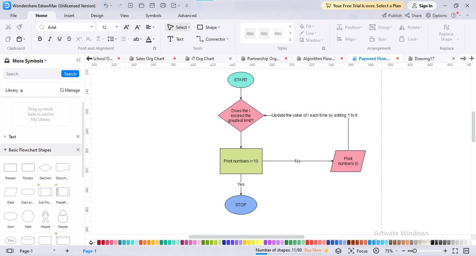
Task: Click the Cut scissors icon
Action: pyautogui.click(x=8, y=27)
